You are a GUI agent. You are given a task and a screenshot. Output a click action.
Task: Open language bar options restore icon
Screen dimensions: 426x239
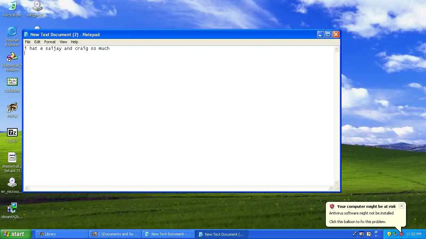click(x=376, y=233)
